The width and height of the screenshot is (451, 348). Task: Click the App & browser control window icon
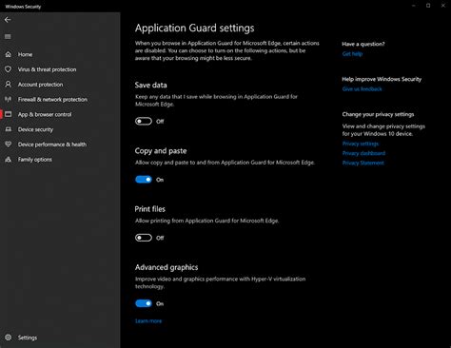9,114
